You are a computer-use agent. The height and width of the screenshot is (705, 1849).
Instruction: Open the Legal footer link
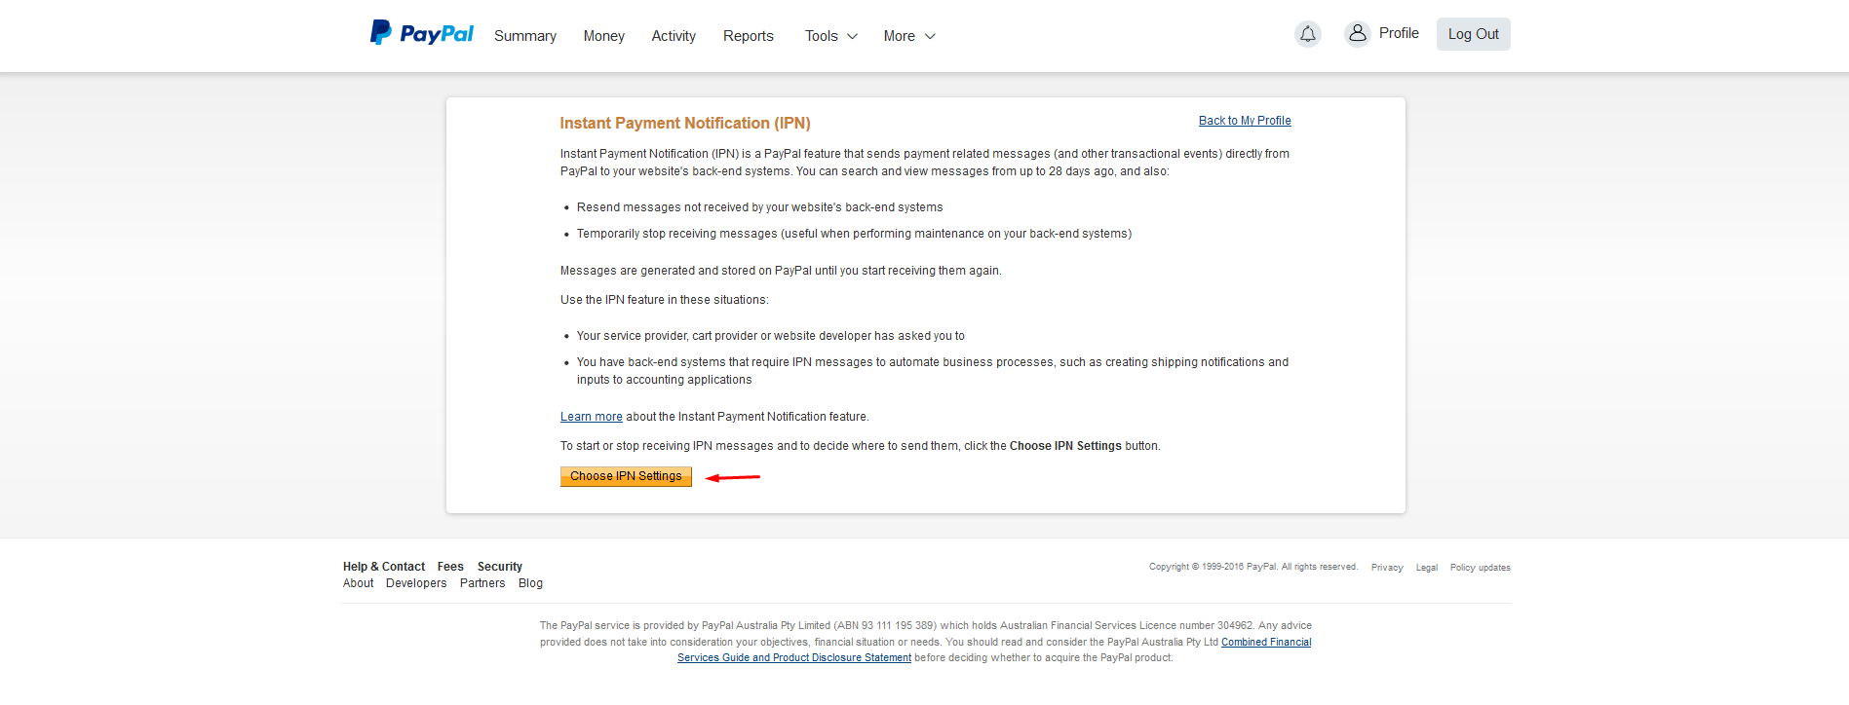click(1427, 568)
